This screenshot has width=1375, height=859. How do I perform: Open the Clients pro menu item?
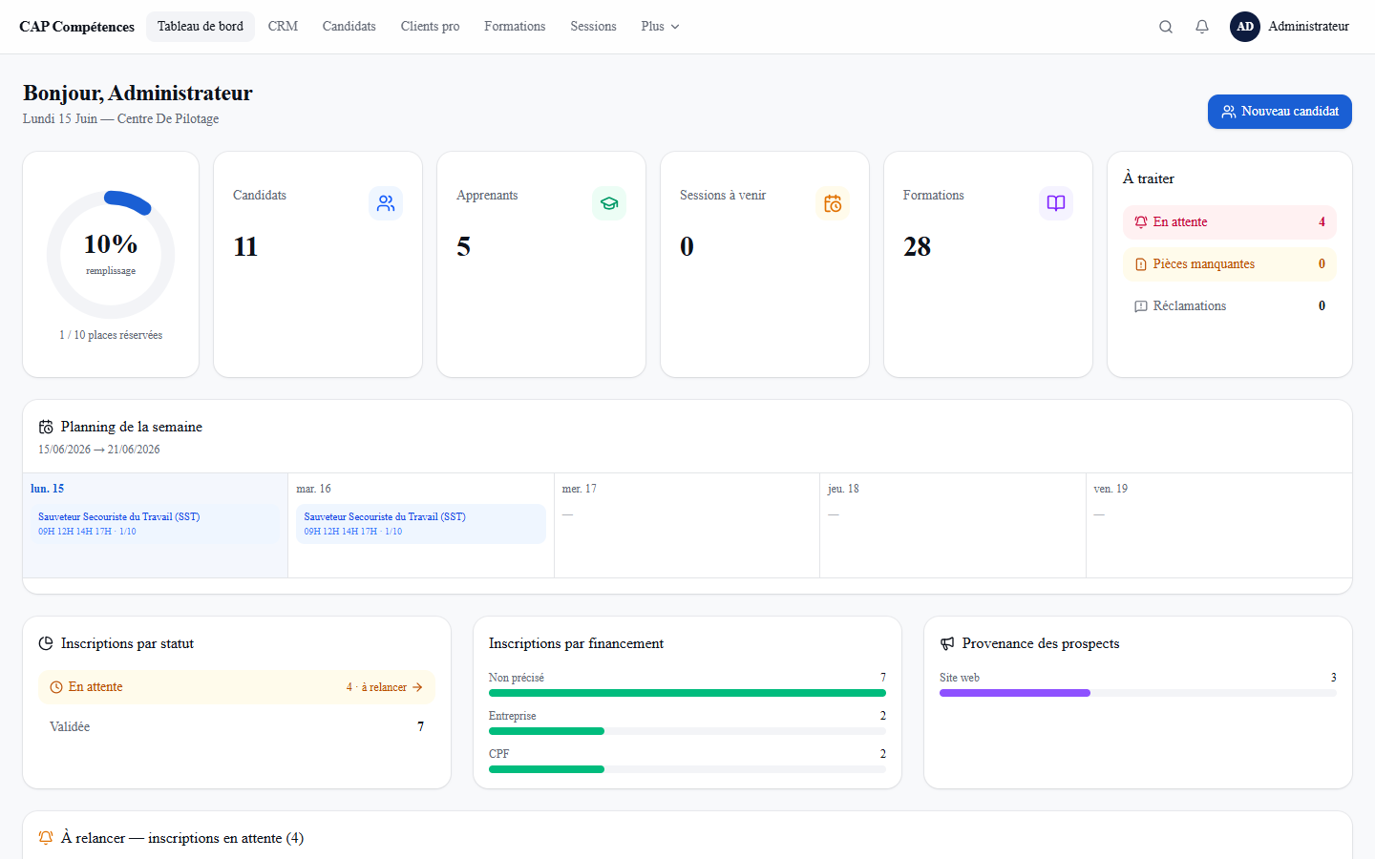point(430,27)
